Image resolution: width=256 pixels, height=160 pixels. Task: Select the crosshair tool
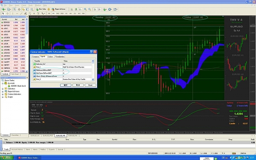tap(7, 14)
